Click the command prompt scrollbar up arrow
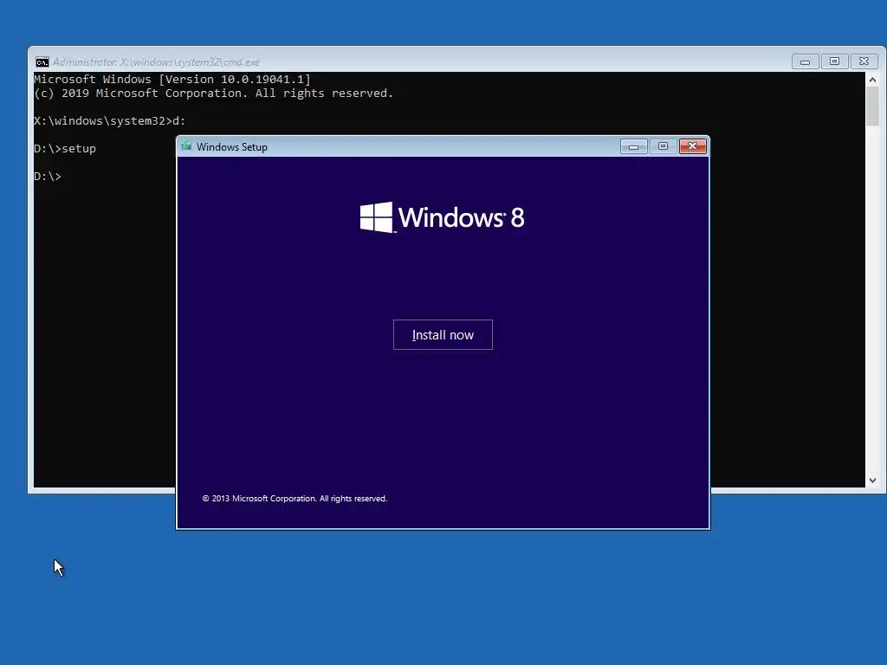Image resolution: width=887 pixels, height=665 pixels. [872, 80]
